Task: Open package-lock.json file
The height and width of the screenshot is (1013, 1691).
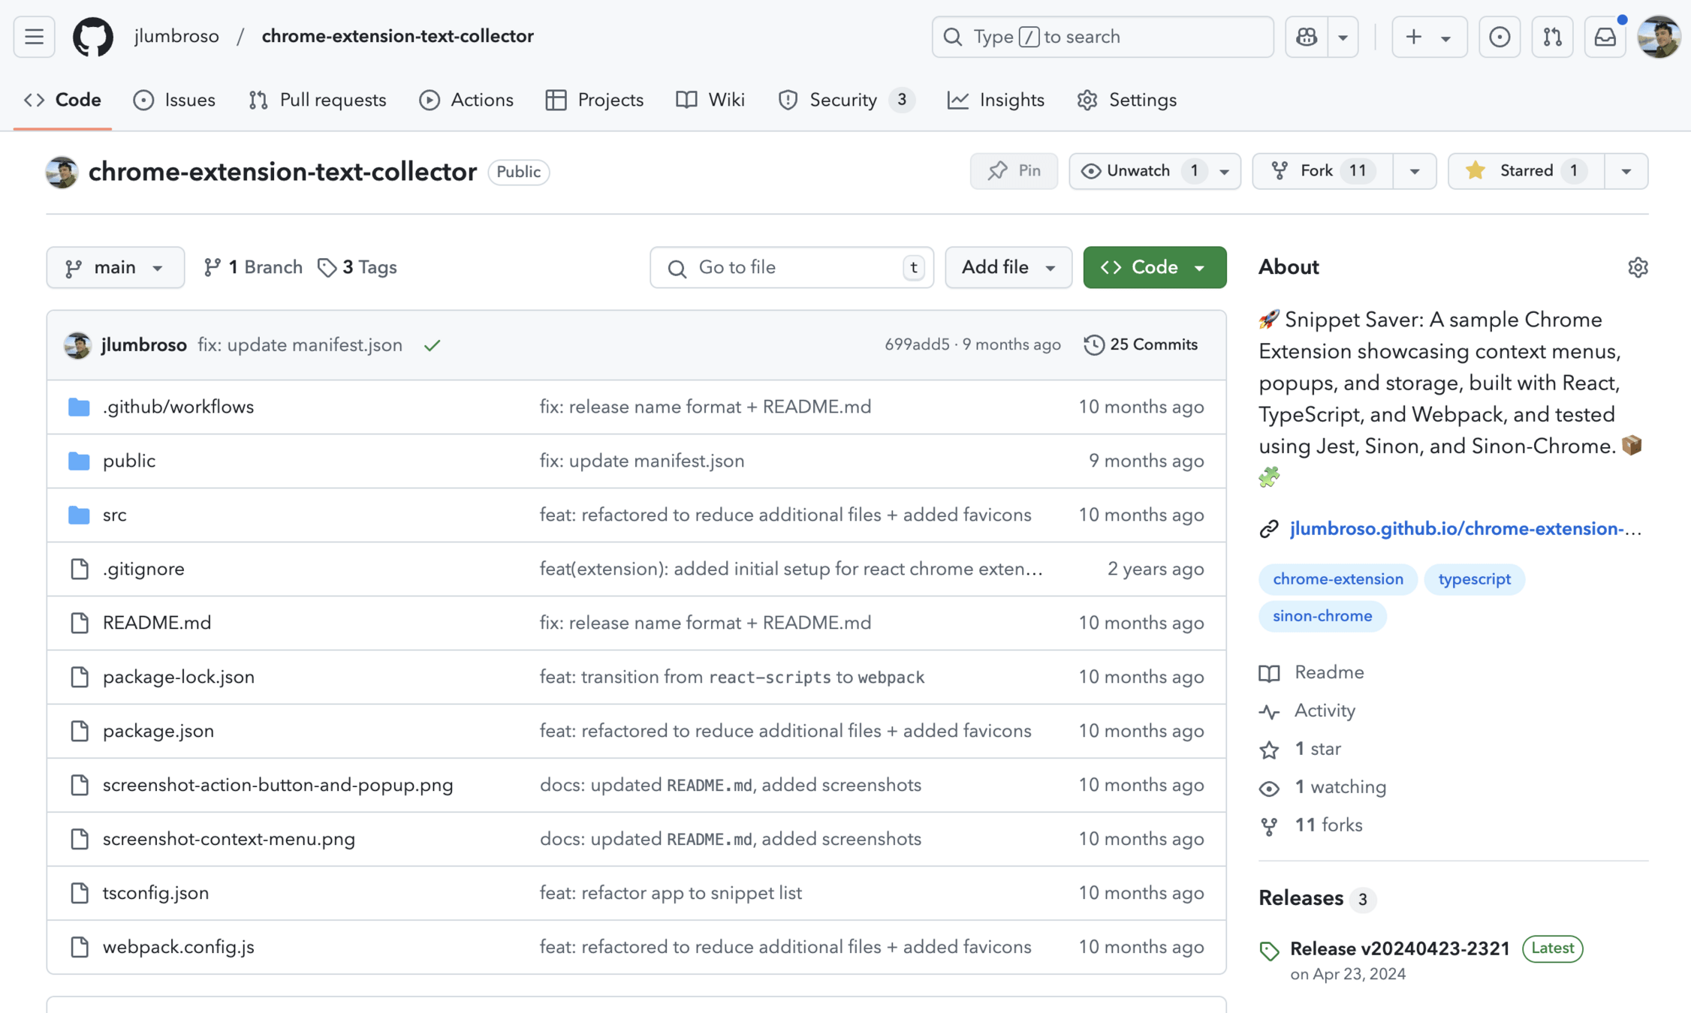Action: click(x=179, y=677)
